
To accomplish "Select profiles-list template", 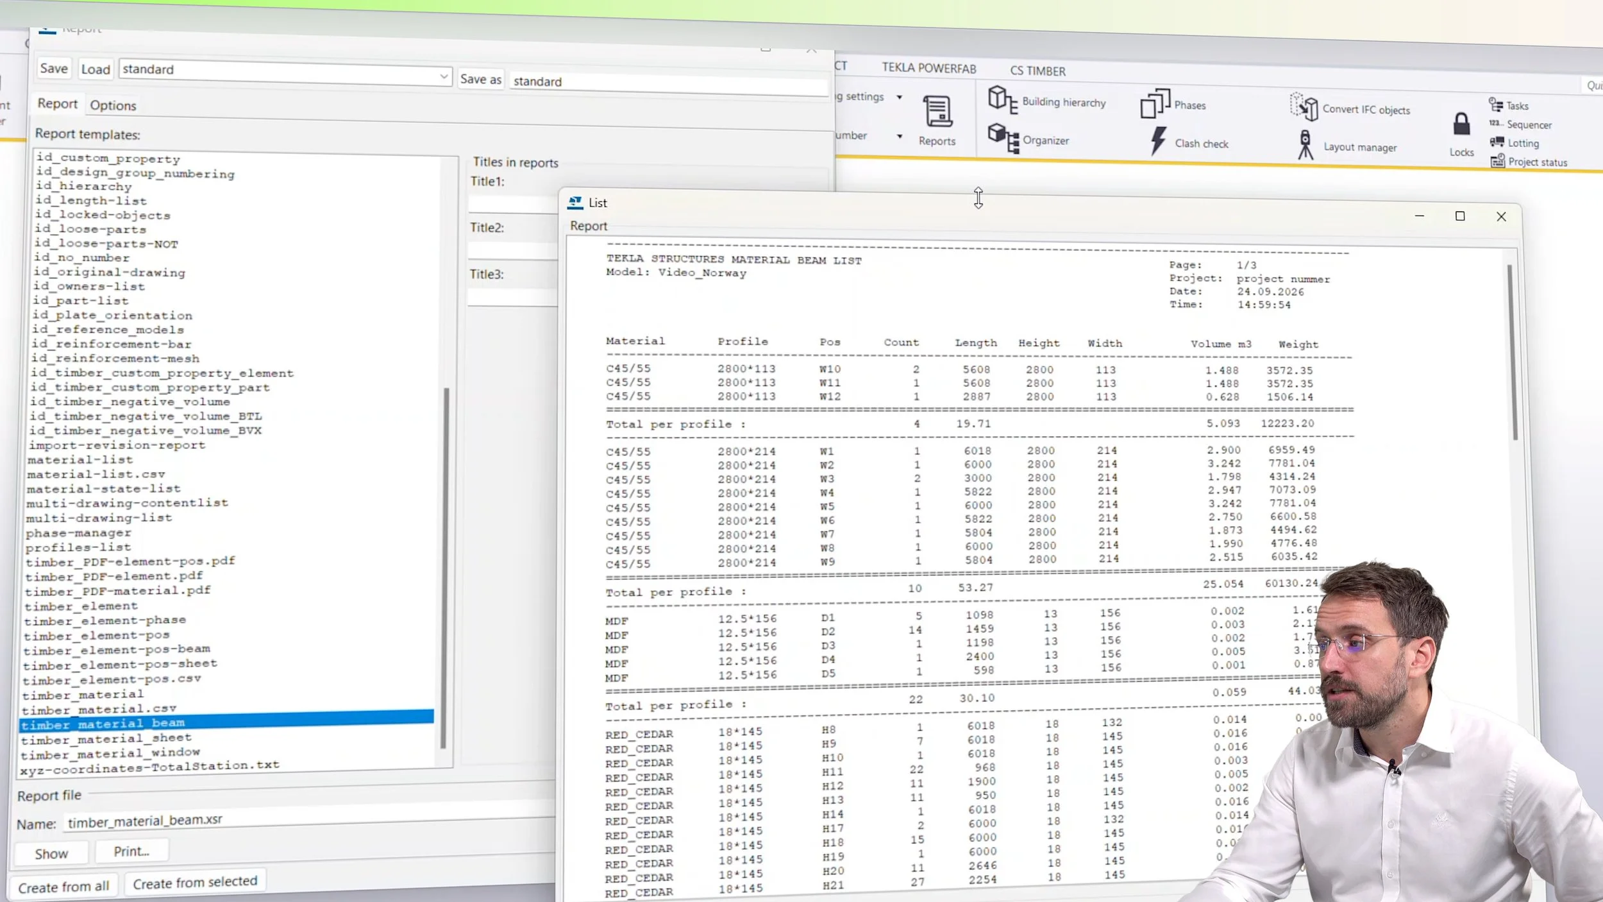I will [x=78, y=547].
